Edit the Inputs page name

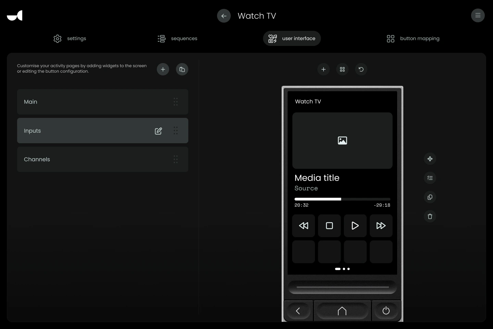click(x=158, y=131)
